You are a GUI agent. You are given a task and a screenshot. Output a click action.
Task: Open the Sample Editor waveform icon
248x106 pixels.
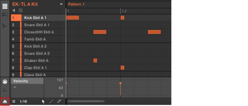[x=5, y=26]
